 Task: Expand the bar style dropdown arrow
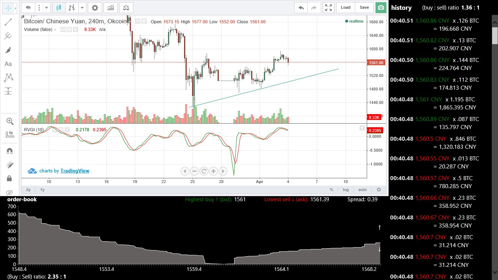click(82, 8)
